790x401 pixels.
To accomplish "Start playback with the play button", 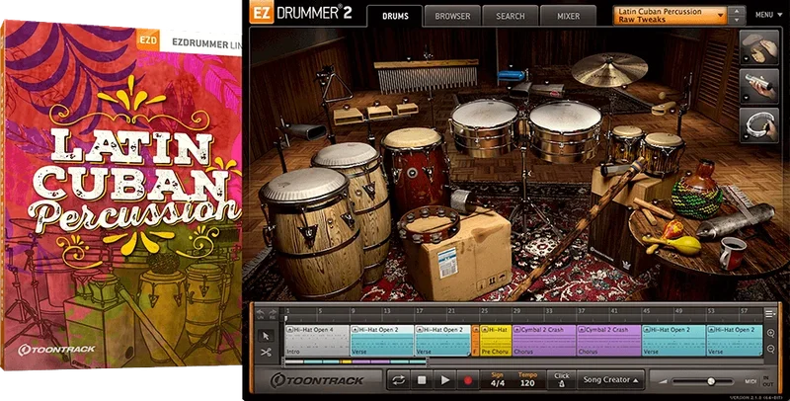I will [x=445, y=380].
